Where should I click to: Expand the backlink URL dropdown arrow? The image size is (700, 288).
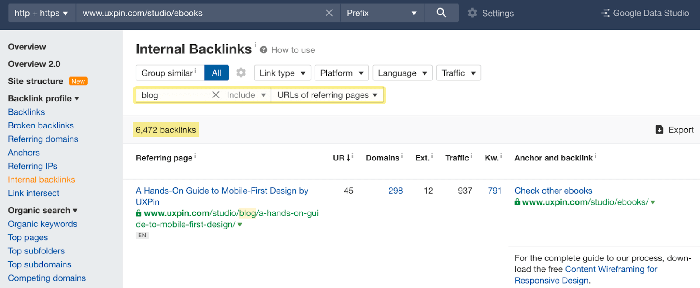coord(653,202)
